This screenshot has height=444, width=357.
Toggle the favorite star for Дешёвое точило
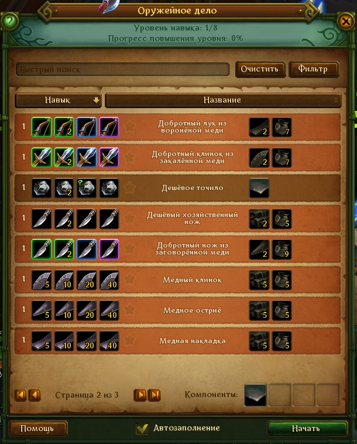130,188
